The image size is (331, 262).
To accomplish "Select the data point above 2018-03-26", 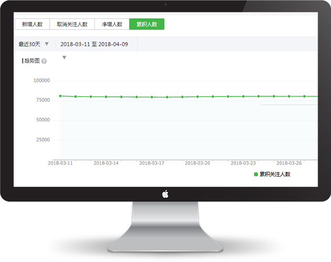I will (289, 96).
